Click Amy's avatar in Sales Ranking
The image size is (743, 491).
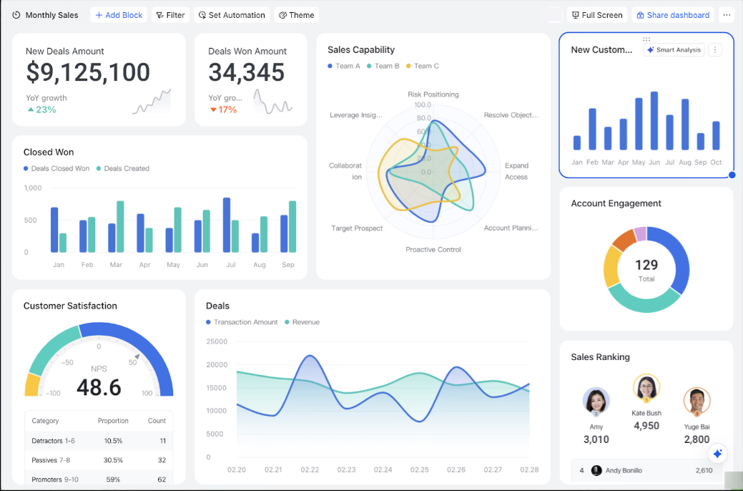point(596,402)
